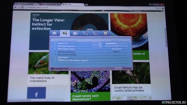Click brightness value field showing 40
Viewport: 187px width, 105px height.
pyautogui.click(x=97, y=43)
